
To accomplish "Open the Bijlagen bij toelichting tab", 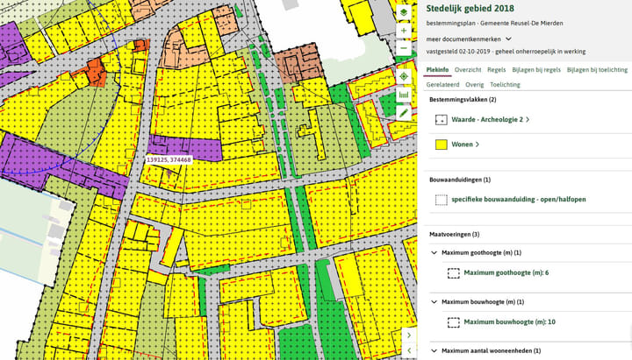I will [x=597, y=69].
